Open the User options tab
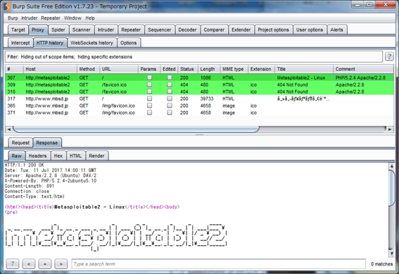 [310, 30]
